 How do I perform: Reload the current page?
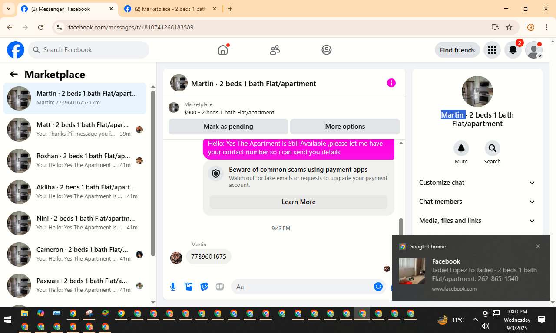pyautogui.click(x=41, y=27)
